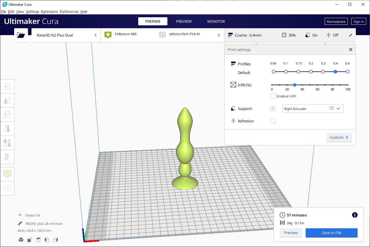Enable the Adhesion checkbox

[272, 121]
